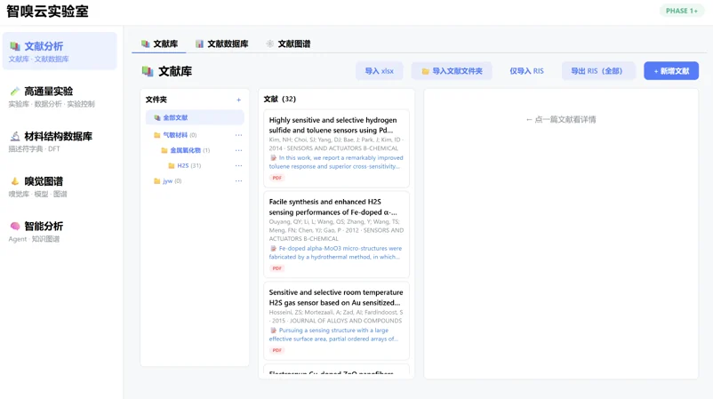This screenshot has height=399, width=713.
Task: Click the author line 'Hosseini, ZS; Mortezaali, A'
Action: coord(336,316)
